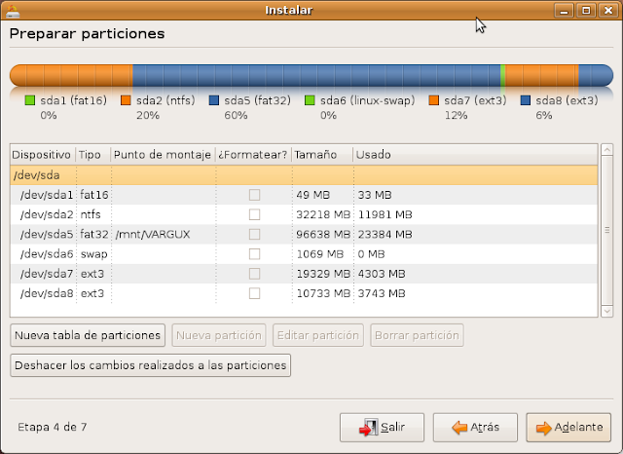Click the scroll down arrow of partition list
The image size is (623, 454).
(606, 311)
